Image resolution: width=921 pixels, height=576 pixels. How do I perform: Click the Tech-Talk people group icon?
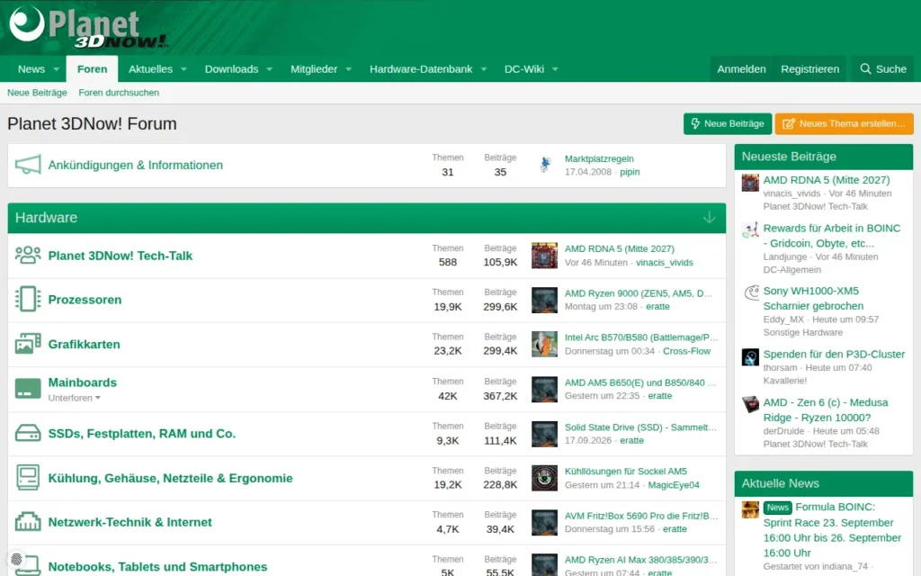pos(28,256)
